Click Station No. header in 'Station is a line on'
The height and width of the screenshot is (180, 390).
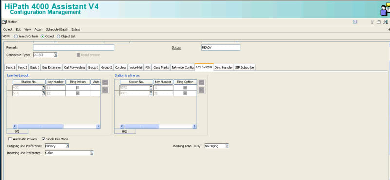(136, 82)
